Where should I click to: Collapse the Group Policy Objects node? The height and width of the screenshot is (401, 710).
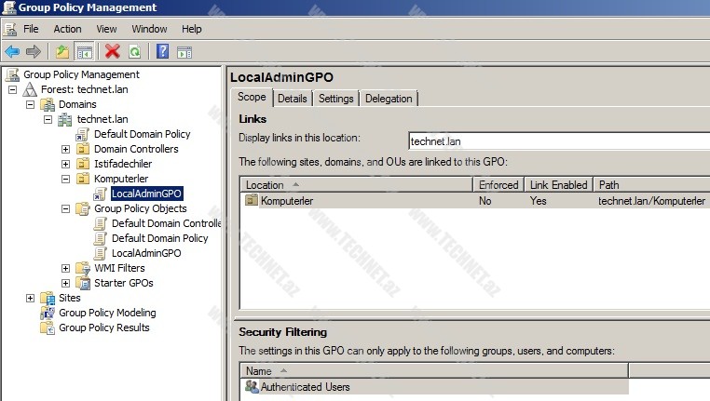coord(66,208)
